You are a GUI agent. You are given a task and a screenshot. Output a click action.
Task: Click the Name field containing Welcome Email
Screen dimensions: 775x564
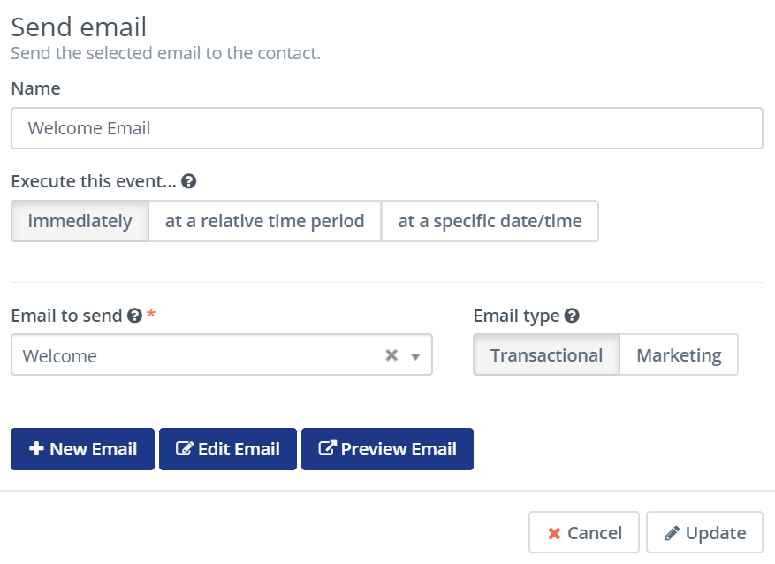click(386, 128)
